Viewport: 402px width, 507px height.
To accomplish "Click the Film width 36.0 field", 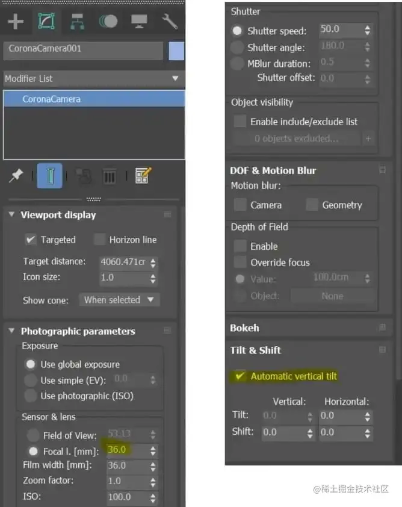I will (128, 465).
